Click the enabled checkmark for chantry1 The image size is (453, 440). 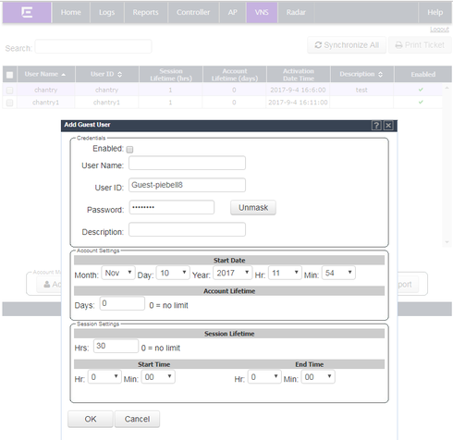click(421, 102)
